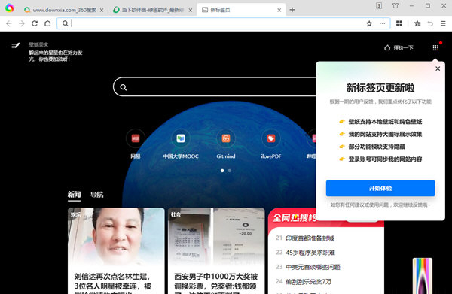Open the 中国大学MOOC shortcut
This screenshot has height=294, width=452.
coord(181,138)
